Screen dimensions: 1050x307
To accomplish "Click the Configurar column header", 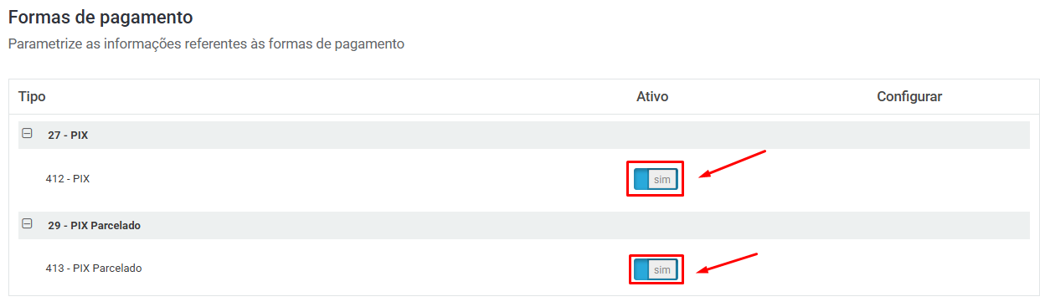I will coord(909,97).
